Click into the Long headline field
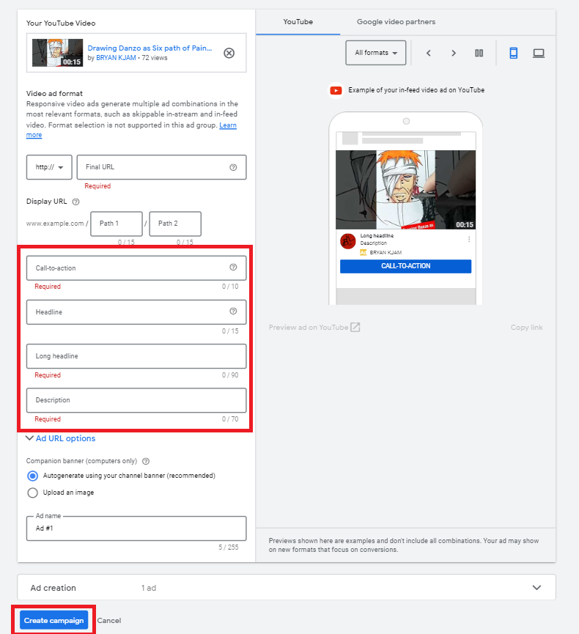579x634 pixels. (x=136, y=355)
